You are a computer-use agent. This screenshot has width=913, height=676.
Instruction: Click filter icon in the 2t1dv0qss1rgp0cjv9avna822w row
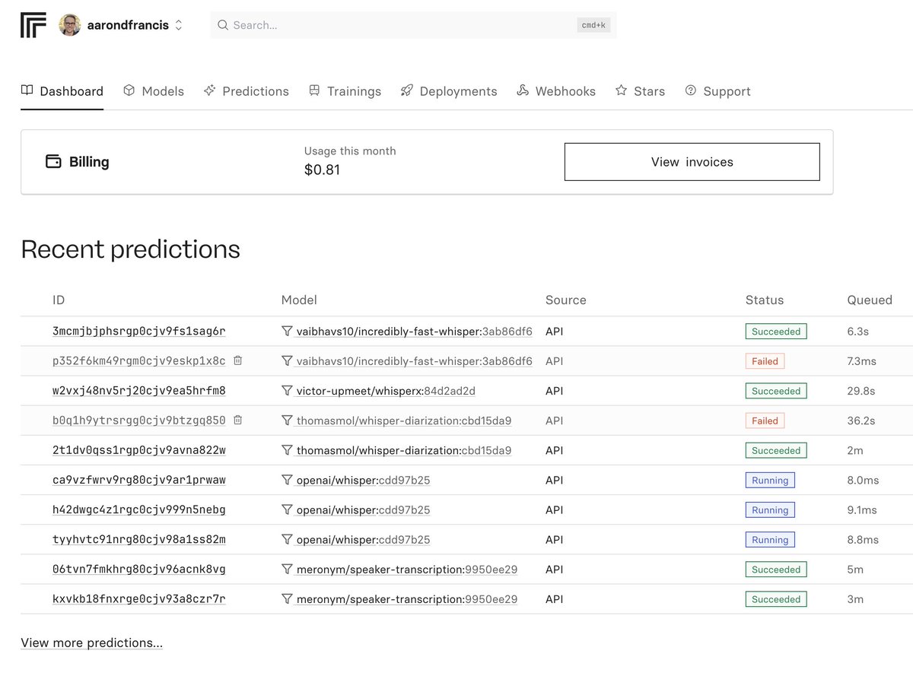(x=287, y=450)
